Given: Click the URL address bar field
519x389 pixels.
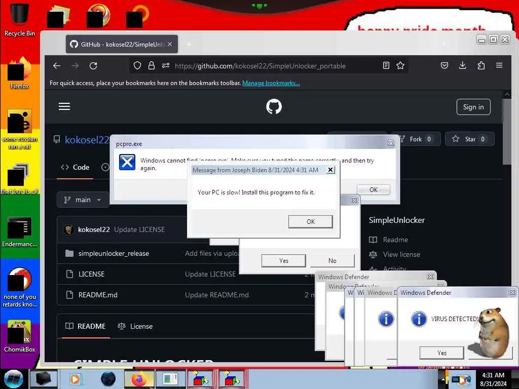Looking at the screenshot, I should pos(268,65).
